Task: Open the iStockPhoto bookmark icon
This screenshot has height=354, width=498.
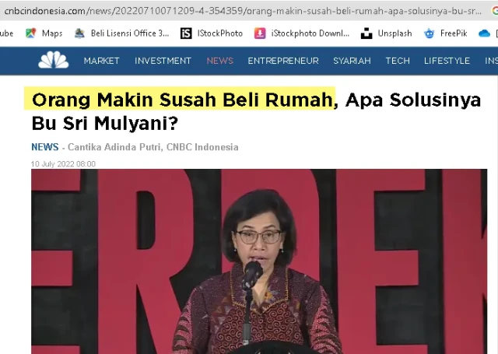Action: coord(186,33)
